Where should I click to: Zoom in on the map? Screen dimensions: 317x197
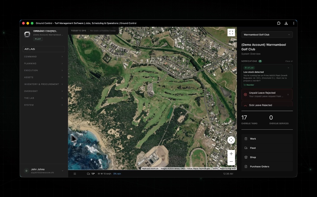[231, 154]
